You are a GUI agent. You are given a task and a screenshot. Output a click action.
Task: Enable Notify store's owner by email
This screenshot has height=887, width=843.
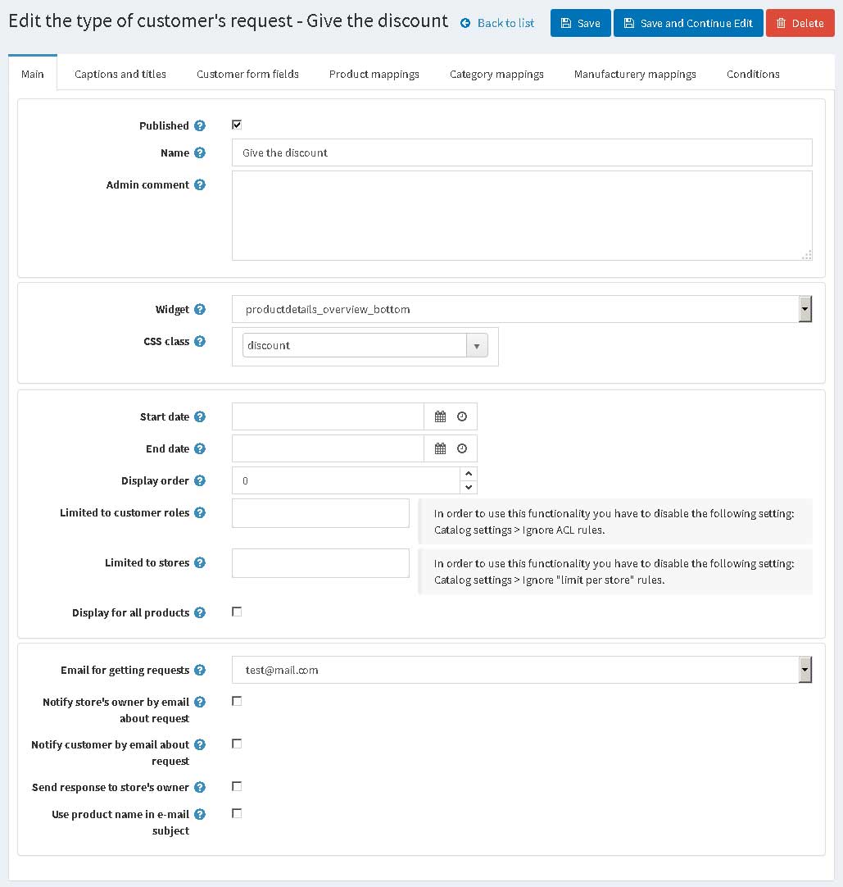tap(237, 701)
